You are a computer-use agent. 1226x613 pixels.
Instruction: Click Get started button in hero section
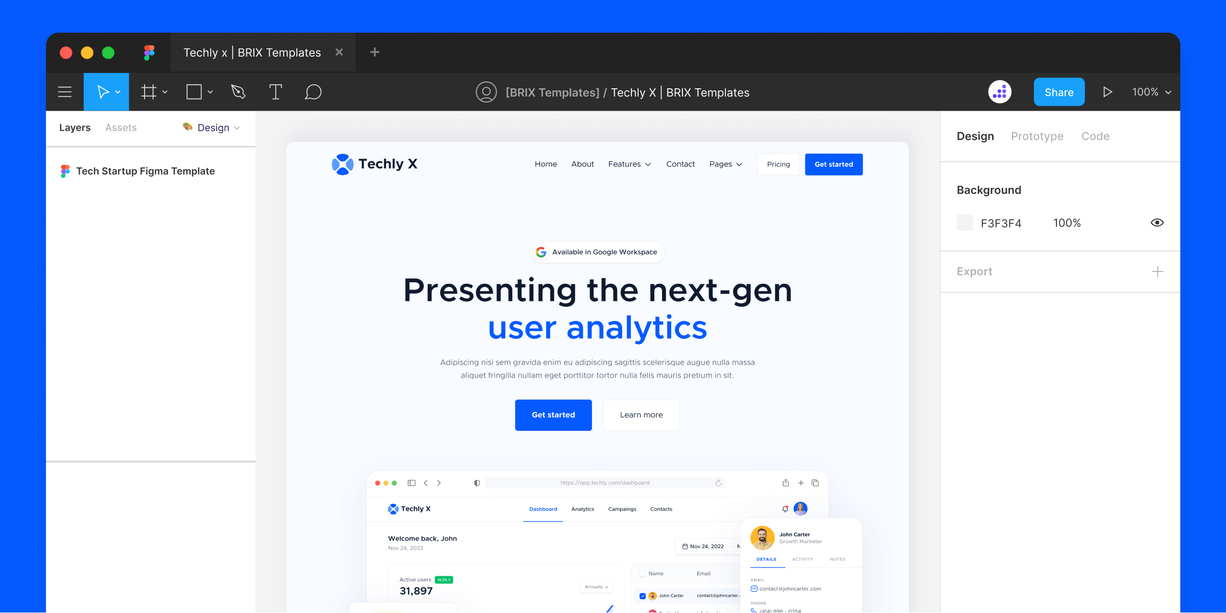coord(553,414)
